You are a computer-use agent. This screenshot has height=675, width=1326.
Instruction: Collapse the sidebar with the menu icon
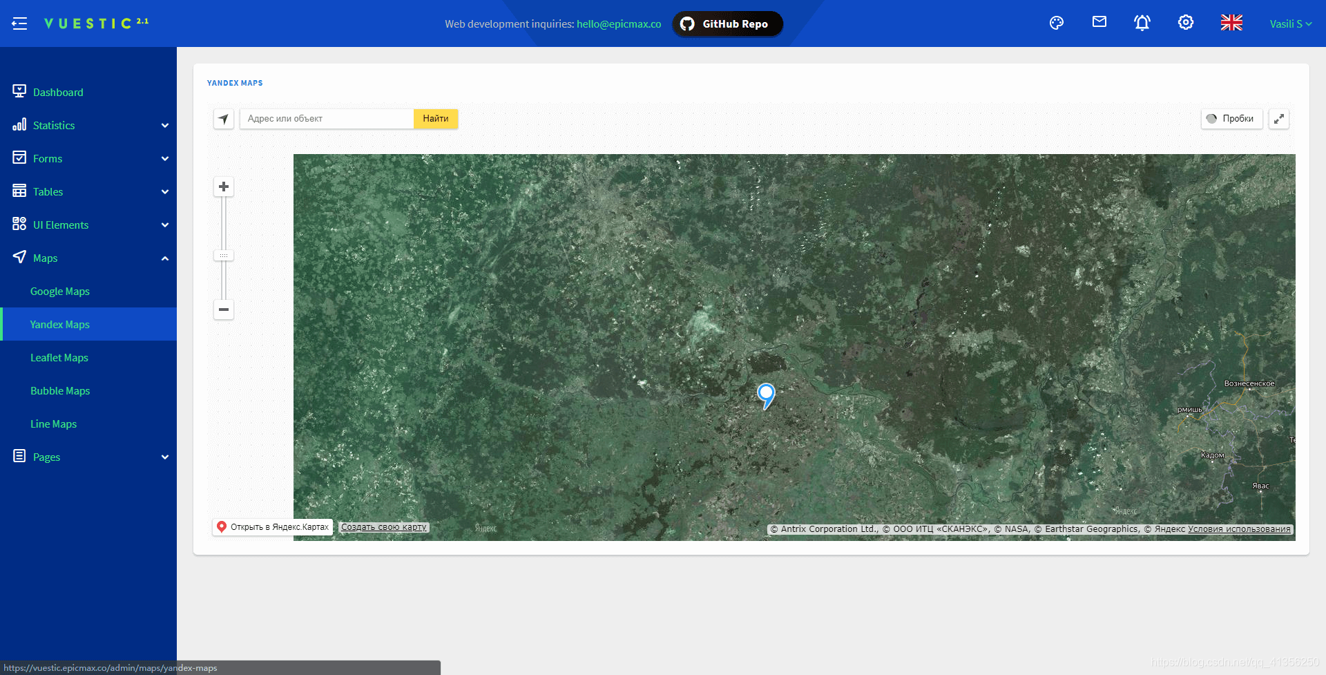tap(19, 23)
